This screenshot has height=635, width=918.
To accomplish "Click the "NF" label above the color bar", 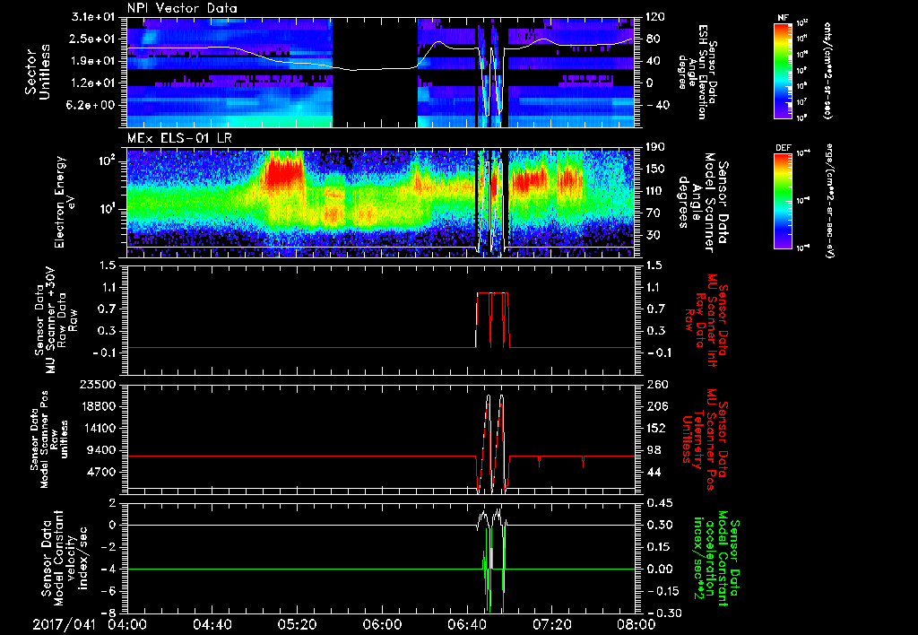I will coord(783,18).
